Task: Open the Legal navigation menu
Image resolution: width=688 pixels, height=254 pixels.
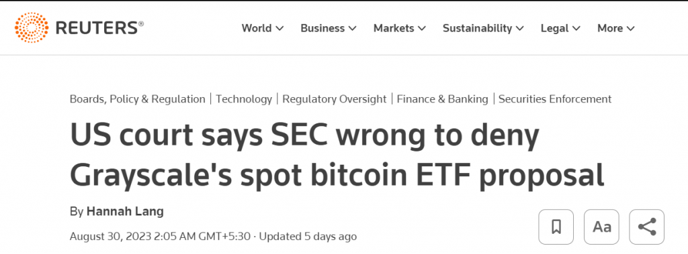Action: [560, 28]
